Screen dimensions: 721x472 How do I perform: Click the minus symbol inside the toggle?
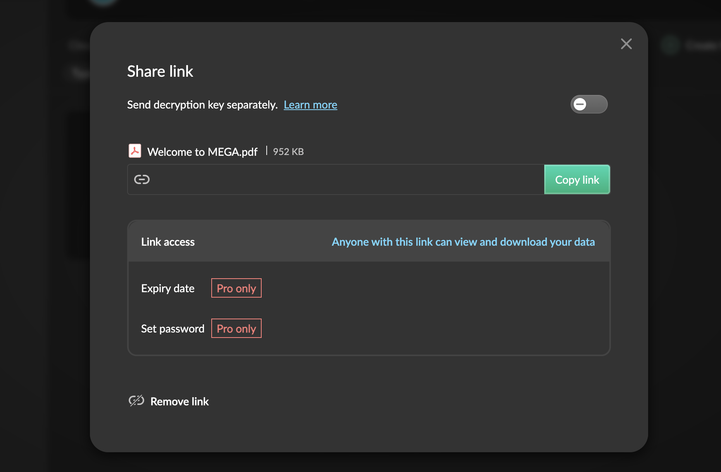click(580, 104)
